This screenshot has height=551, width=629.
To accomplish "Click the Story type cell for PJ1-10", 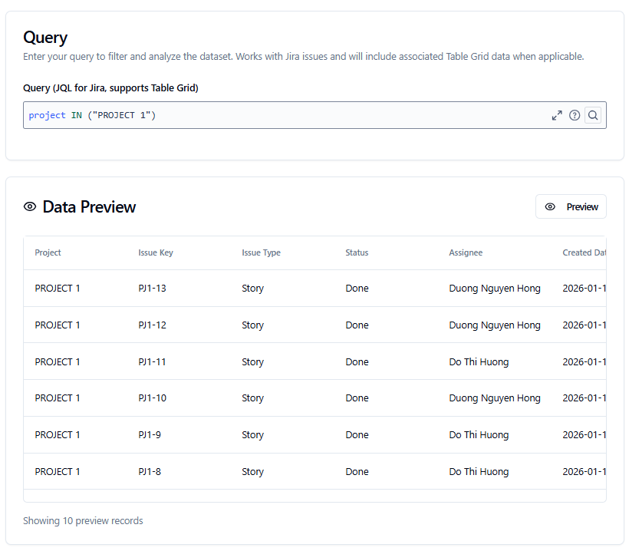I will [x=252, y=398].
